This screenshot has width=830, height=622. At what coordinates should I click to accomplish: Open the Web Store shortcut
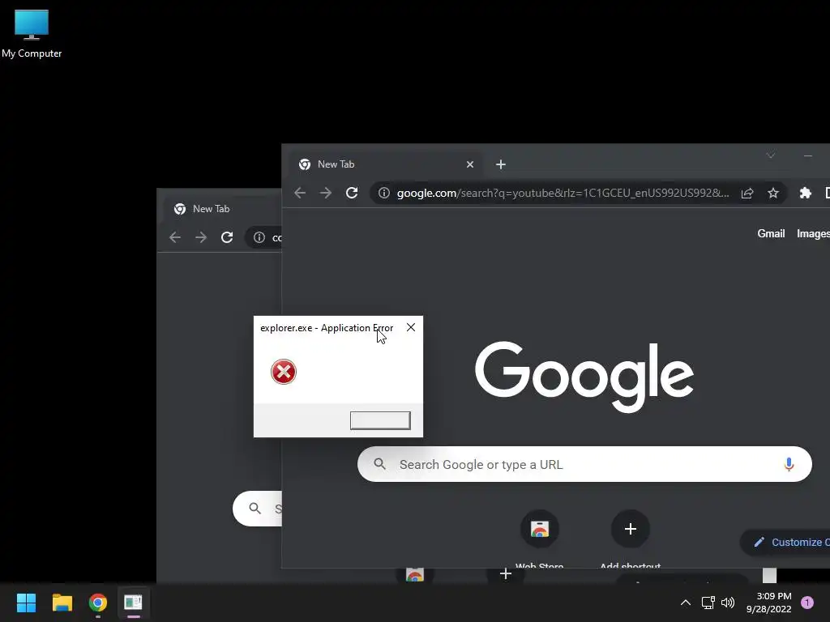point(539,539)
